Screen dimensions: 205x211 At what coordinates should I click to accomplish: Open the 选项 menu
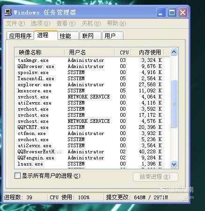[40, 23]
